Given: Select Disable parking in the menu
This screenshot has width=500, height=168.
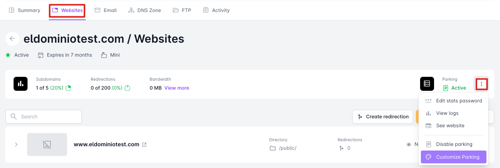Looking at the screenshot, I should coord(454,144).
